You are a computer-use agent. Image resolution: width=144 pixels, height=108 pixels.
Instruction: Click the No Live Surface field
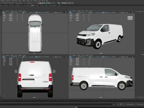pyautogui.click(x=19, y=3)
